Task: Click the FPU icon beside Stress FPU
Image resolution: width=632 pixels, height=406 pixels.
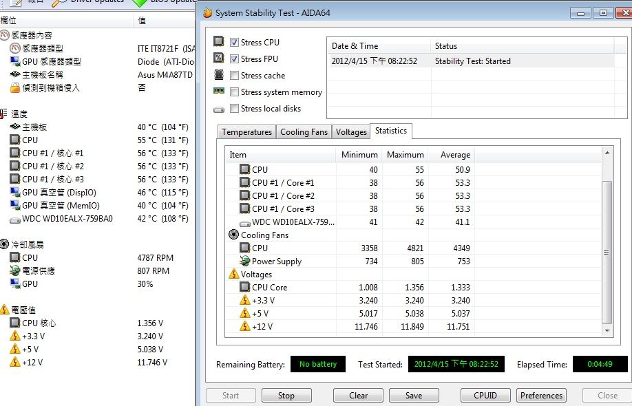Action: pyautogui.click(x=218, y=58)
